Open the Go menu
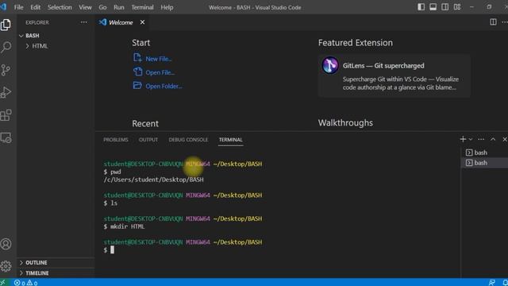Screen dimensions: 508x286 (x=102, y=7)
